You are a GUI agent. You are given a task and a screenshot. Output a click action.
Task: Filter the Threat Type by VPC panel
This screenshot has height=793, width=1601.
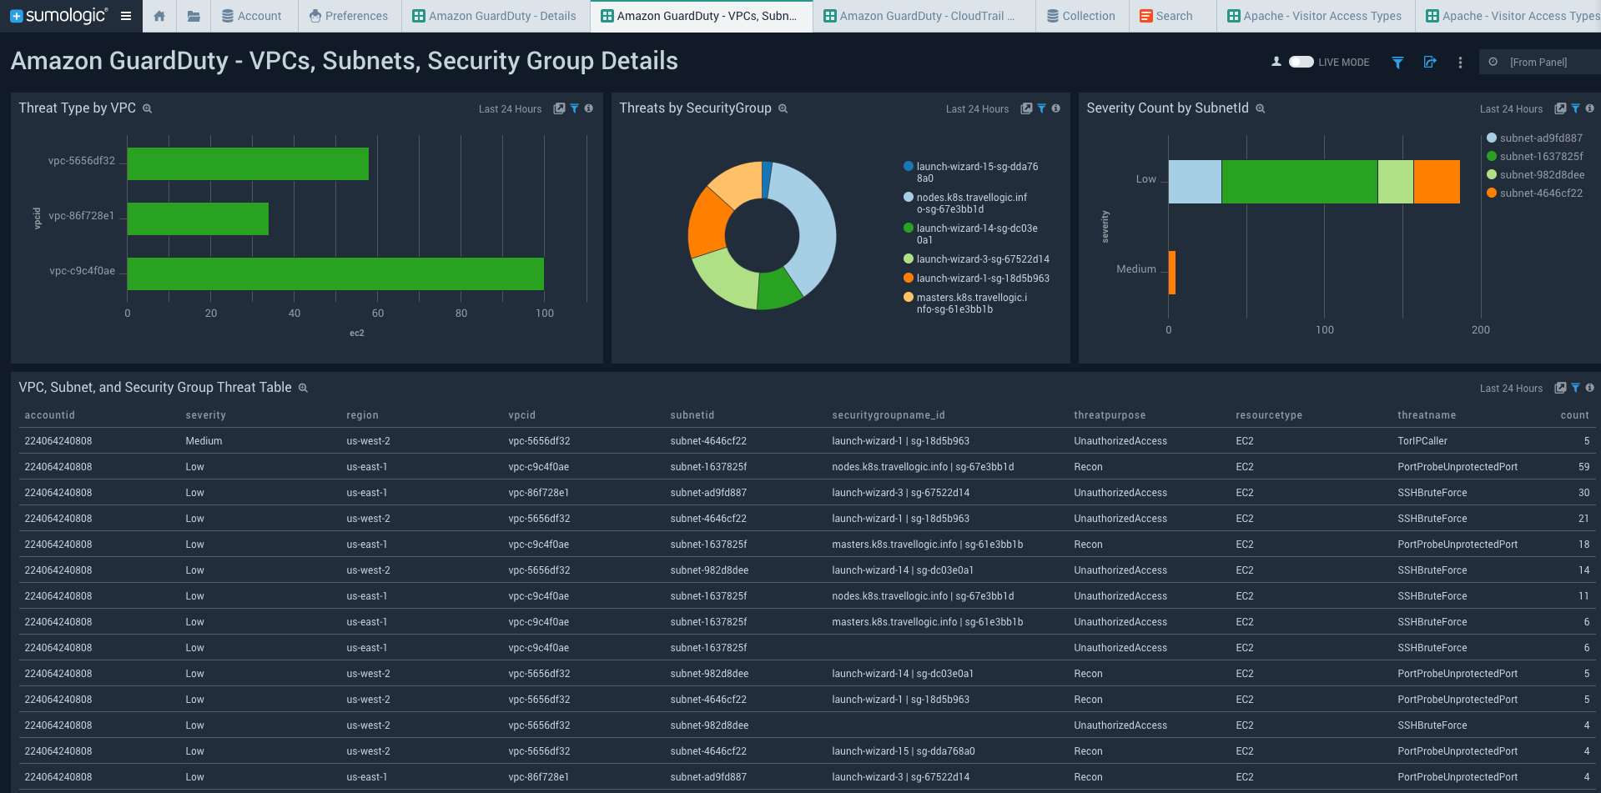(x=575, y=108)
